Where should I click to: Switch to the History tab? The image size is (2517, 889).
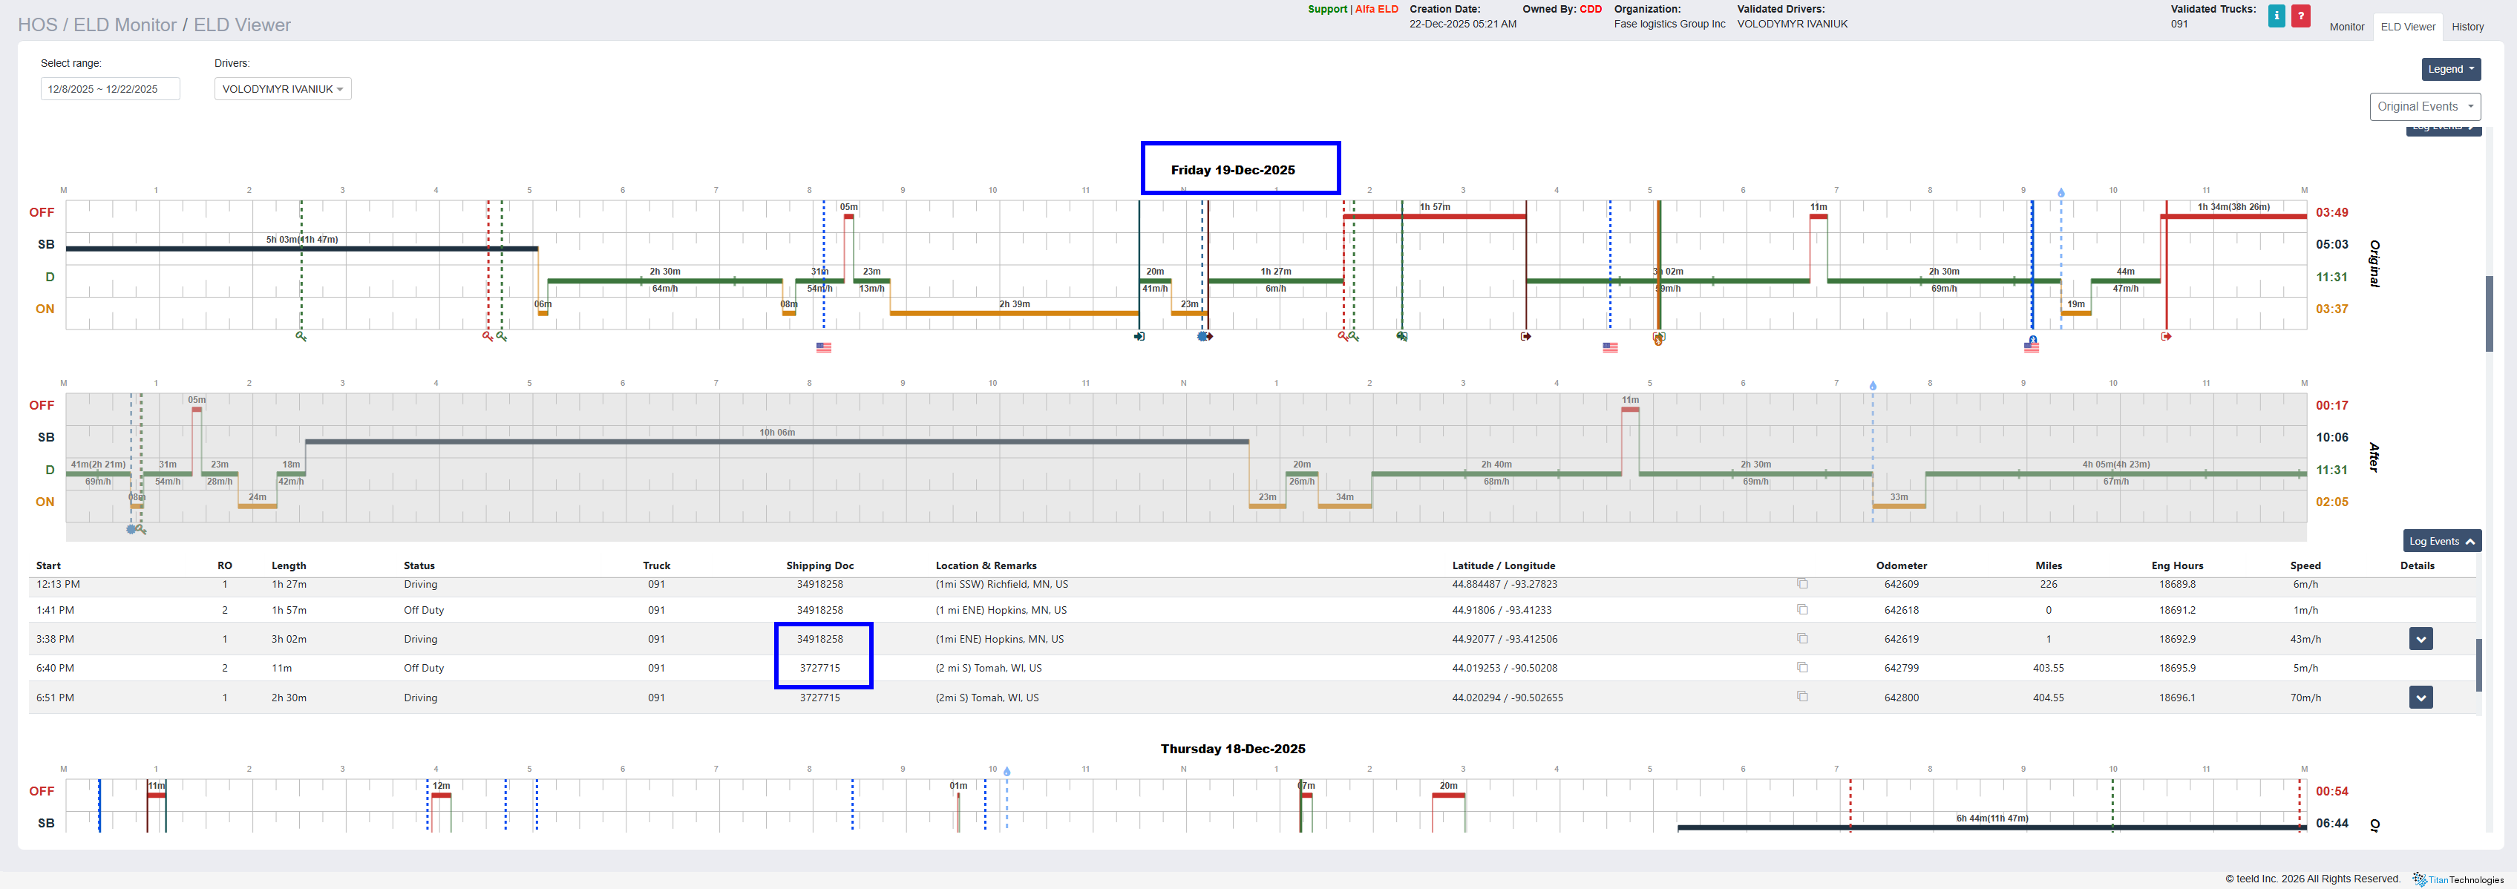coord(2467,27)
